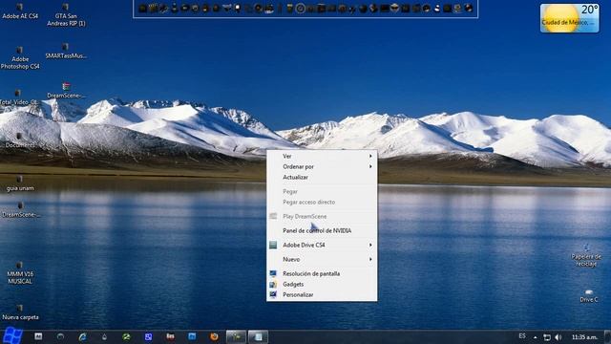This screenshot has width=611, height=344.
Task: Launch Firefox from the taskbar
Action: [214, 336]
